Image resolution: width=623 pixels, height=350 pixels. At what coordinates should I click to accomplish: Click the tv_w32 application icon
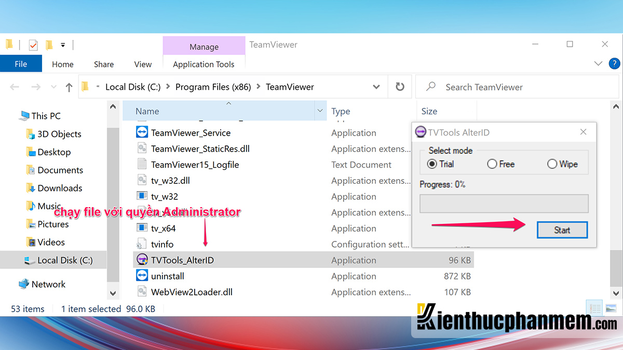(x=142, y=196)
